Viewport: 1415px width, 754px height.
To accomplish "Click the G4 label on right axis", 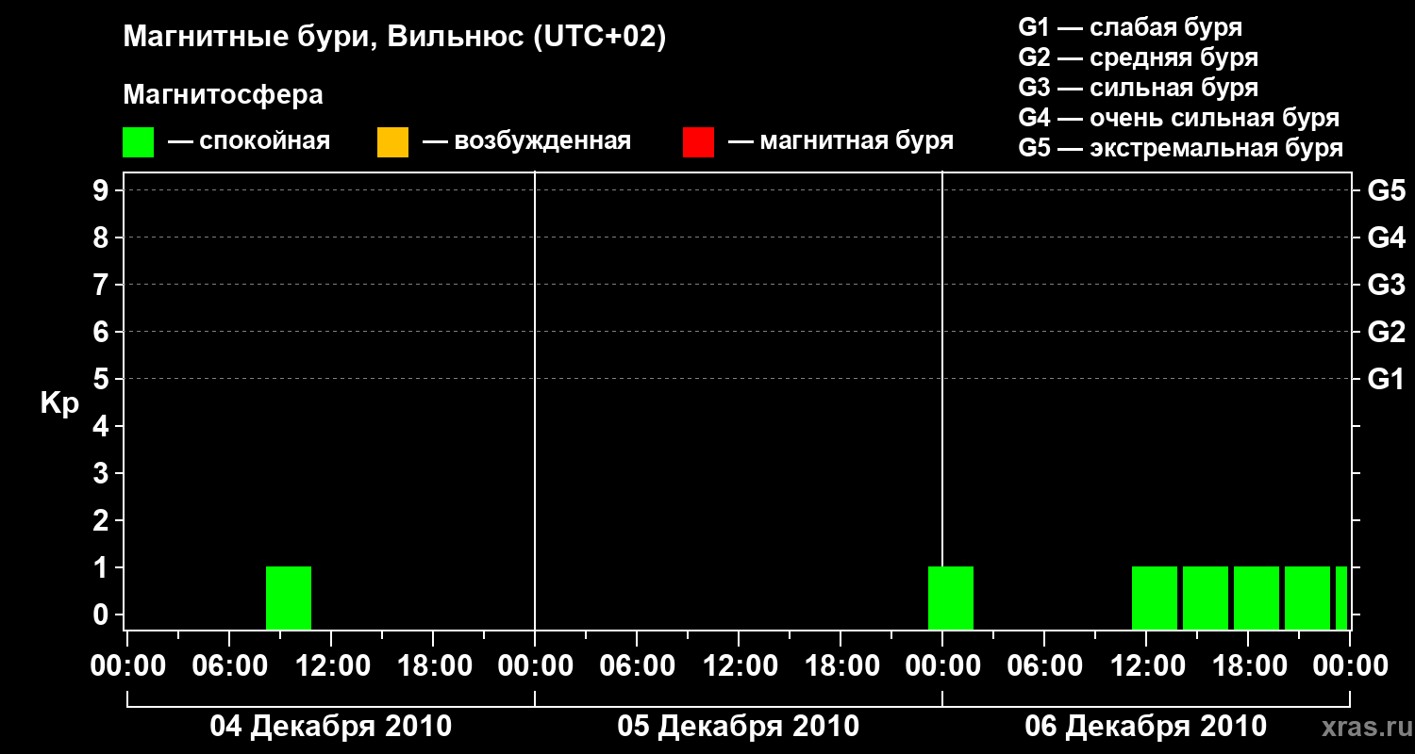I will click(x=1387, y=238).
